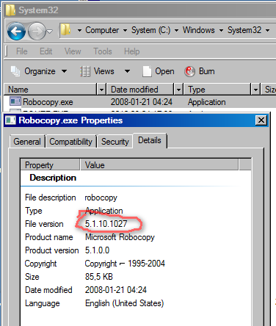Open Date modified column filter dropdown

(178, 90)
